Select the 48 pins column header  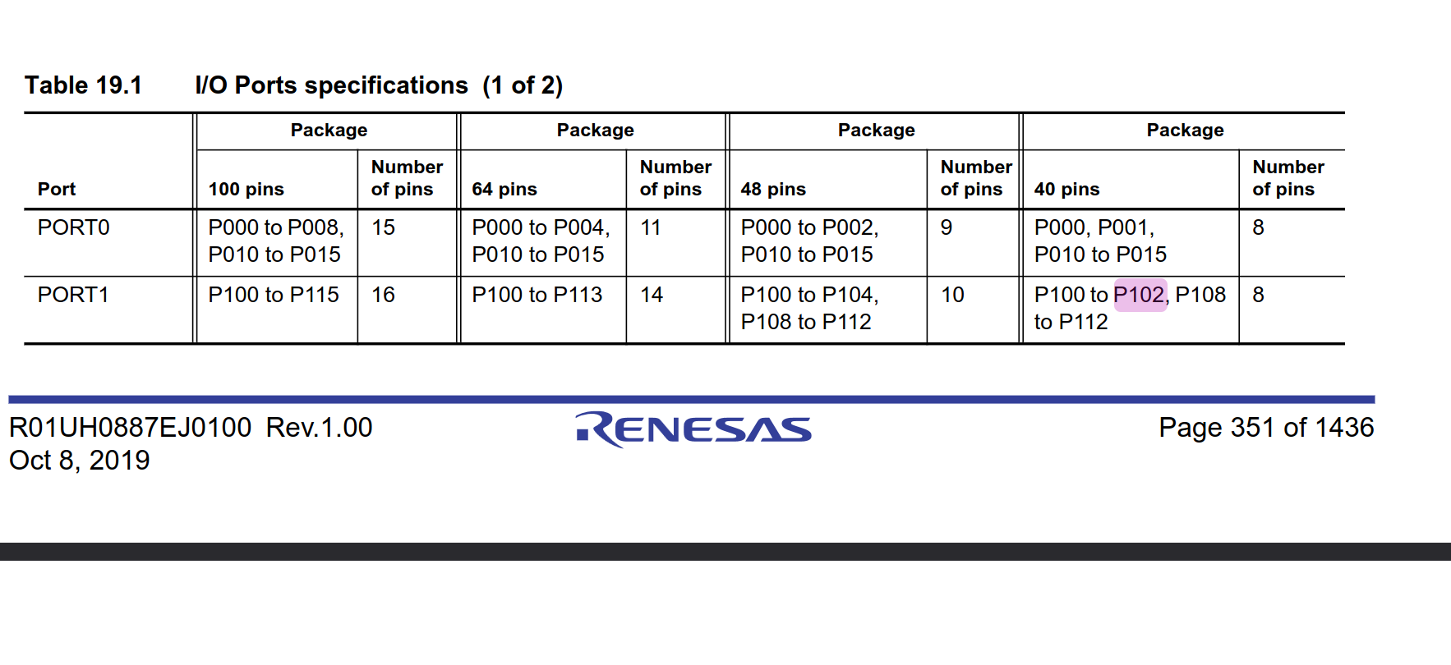tap(772, 190)
